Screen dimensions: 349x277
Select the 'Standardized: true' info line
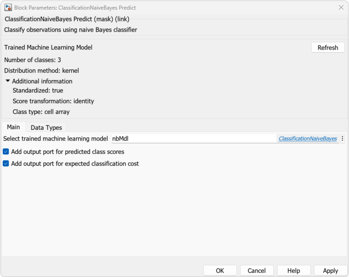coord(38,91)
